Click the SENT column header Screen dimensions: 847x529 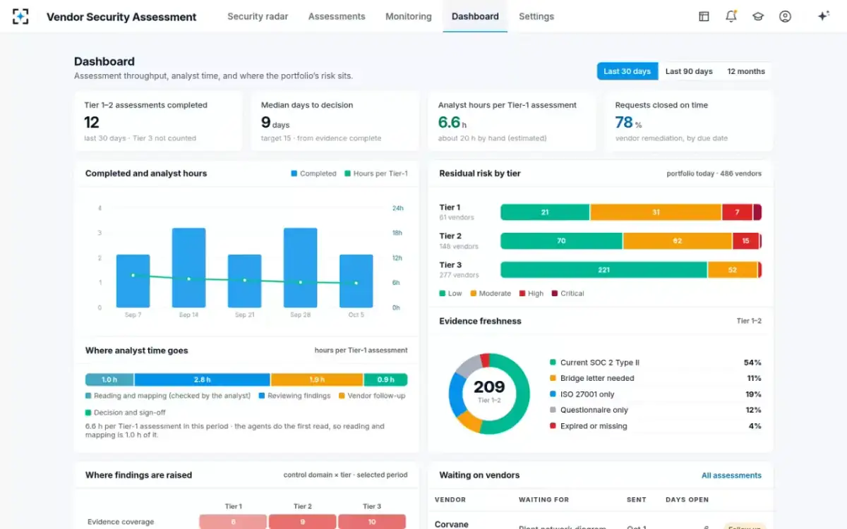pos(637,499)
